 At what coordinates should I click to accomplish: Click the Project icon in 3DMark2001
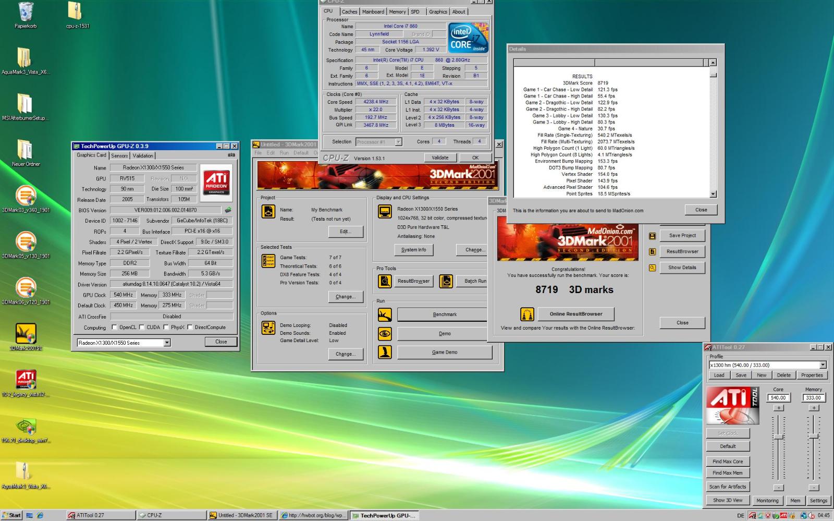point(268,211)
